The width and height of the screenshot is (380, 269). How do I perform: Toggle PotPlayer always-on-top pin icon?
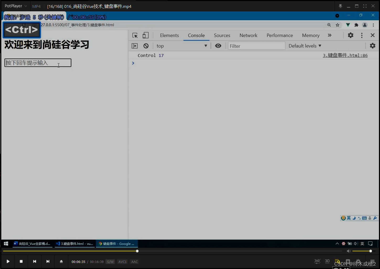point(340,6)
